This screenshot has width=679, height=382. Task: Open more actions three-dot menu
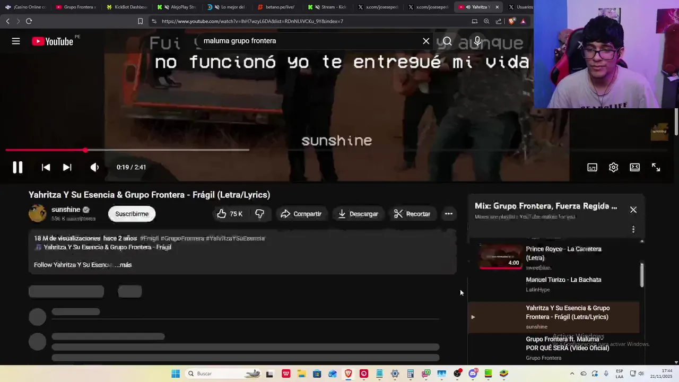click(449, 214)
